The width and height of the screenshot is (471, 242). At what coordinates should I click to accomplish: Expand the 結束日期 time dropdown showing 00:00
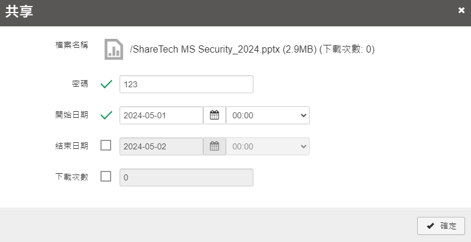(268, 146)
